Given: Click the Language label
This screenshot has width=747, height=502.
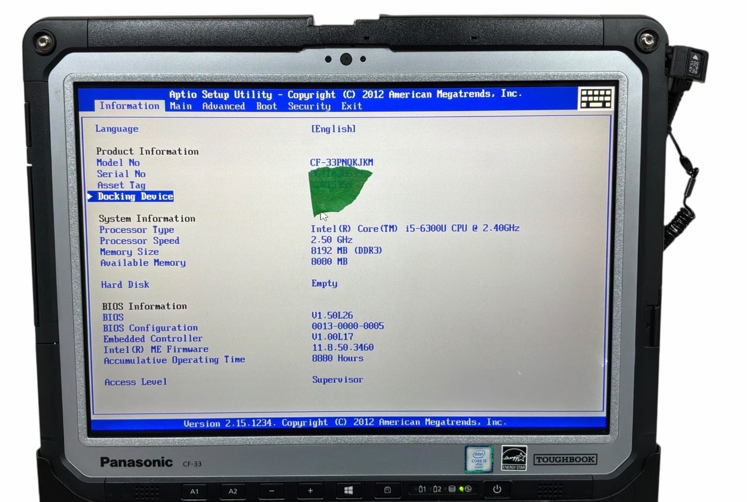Looking at the screenshot, I should (117, 129).
